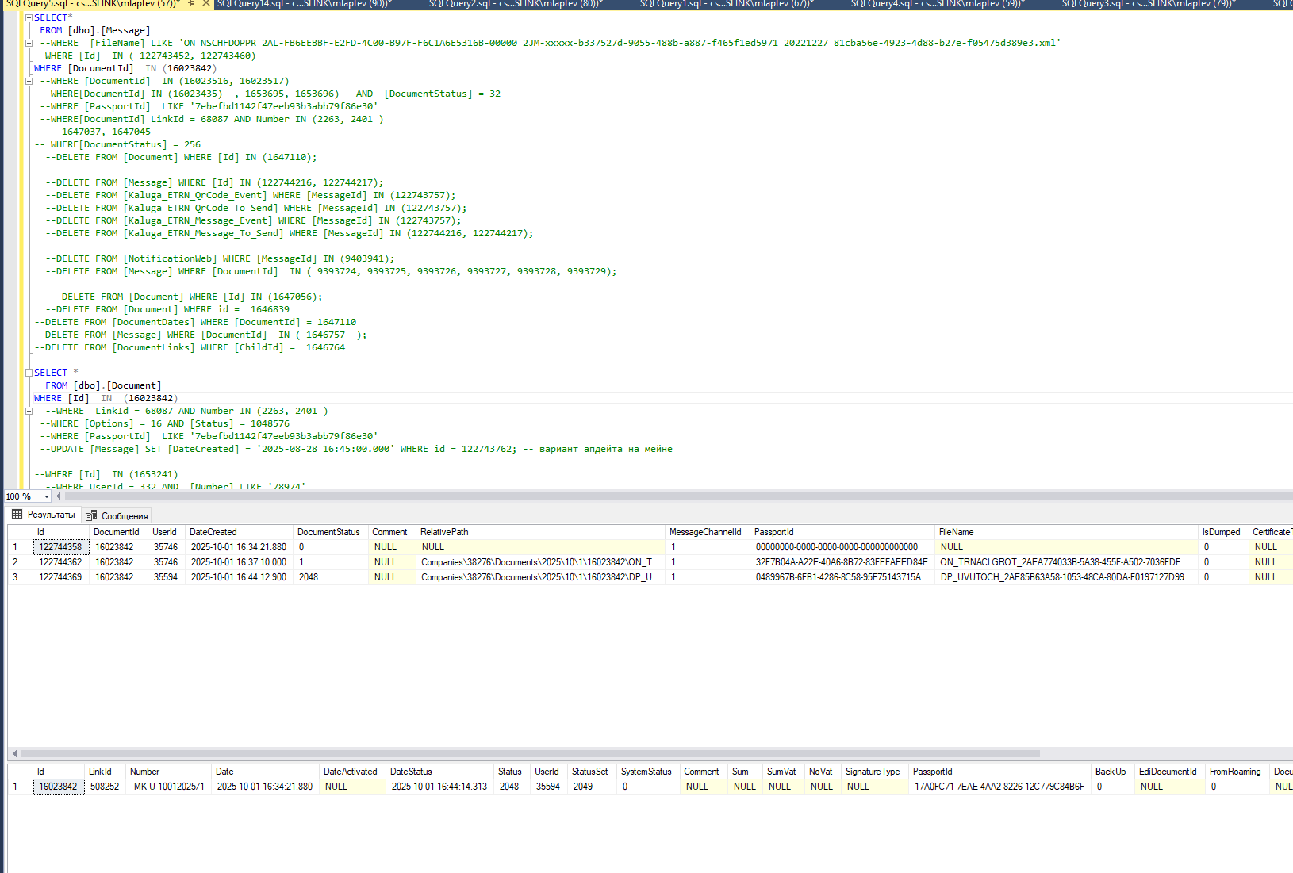The height and width of the screenshot is (873, 1293).
Task: Click the editor horizontal scrollbar track
Action: (678, 496)
